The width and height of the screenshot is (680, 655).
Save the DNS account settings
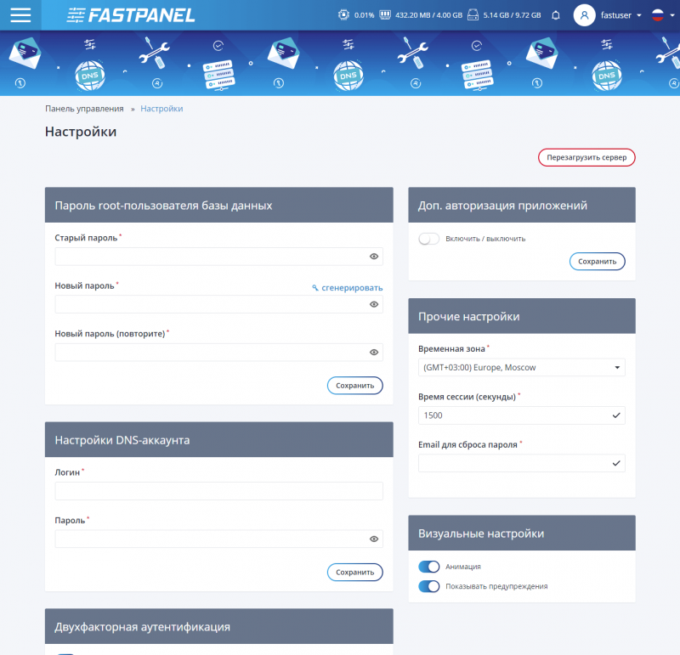click(x=354, y=572)
